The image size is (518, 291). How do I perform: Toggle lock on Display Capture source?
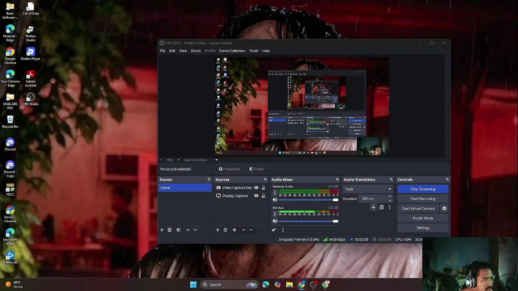point(263,196)
